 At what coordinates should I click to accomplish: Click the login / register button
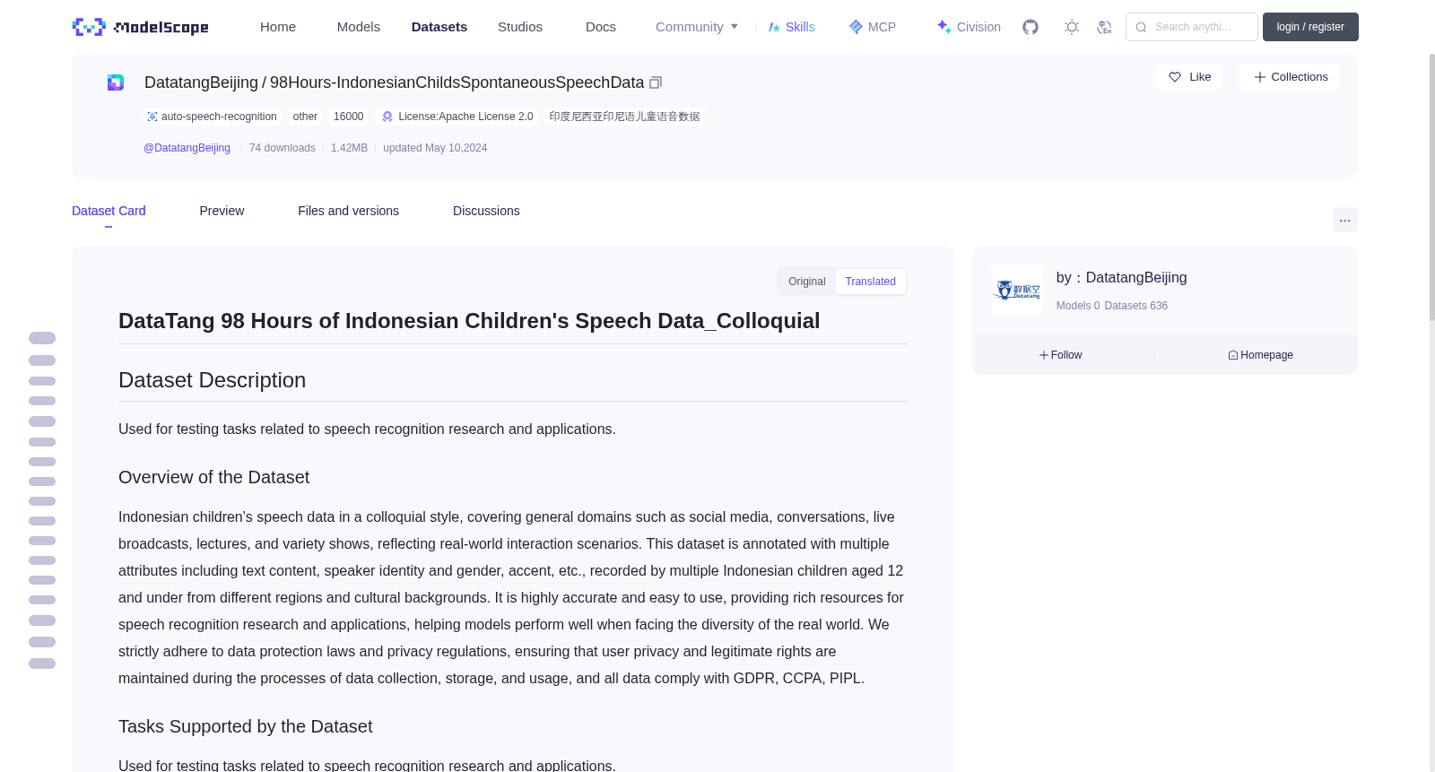point(1310,27)
